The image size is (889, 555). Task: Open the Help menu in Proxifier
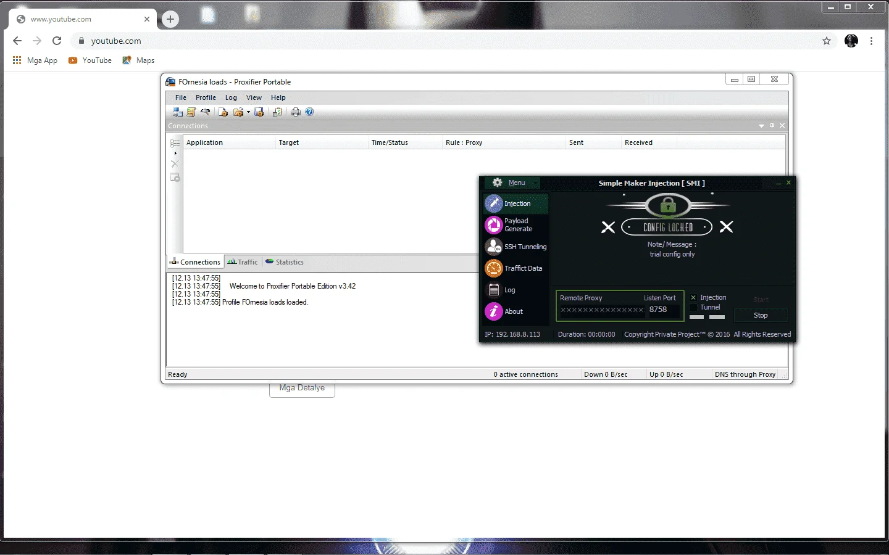point(278,97)
